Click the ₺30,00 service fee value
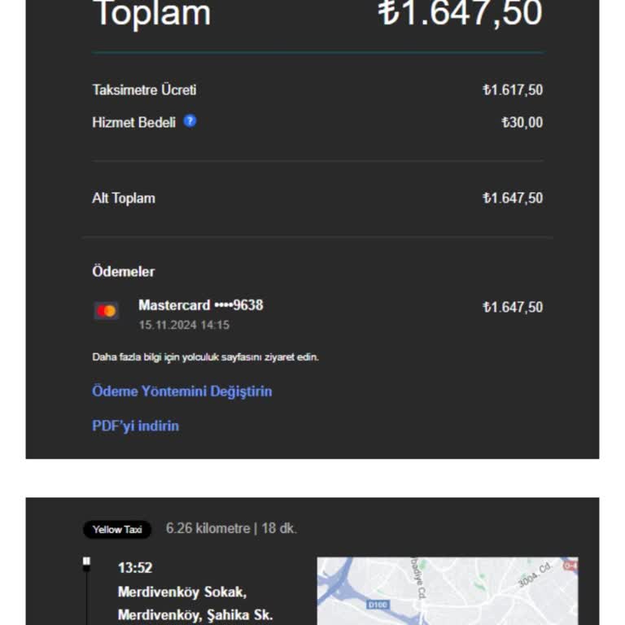Viewport: 625px width, 625px height. click(522, 123)
